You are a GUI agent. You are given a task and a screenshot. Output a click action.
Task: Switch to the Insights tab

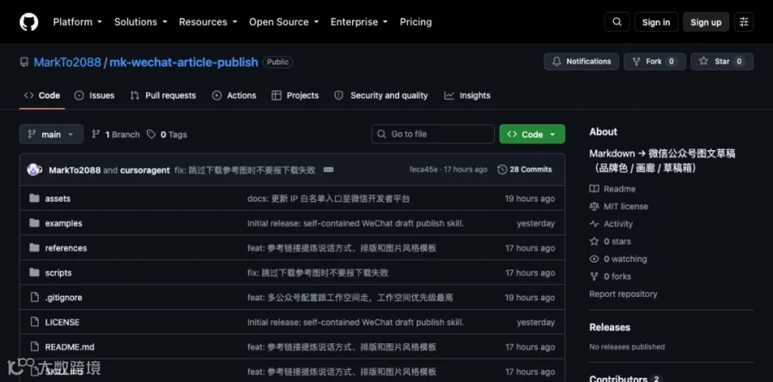tap(467, 95)
